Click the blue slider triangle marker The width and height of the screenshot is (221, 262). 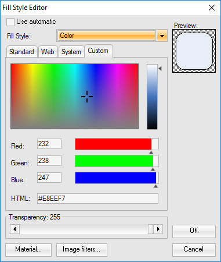point(155,186)
